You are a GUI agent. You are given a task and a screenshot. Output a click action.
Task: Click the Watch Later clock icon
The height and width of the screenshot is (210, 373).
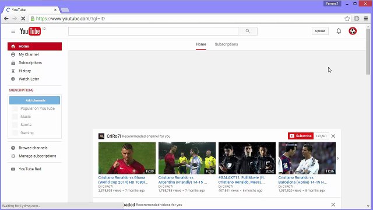pyautogui.click(x=13, y=79)
